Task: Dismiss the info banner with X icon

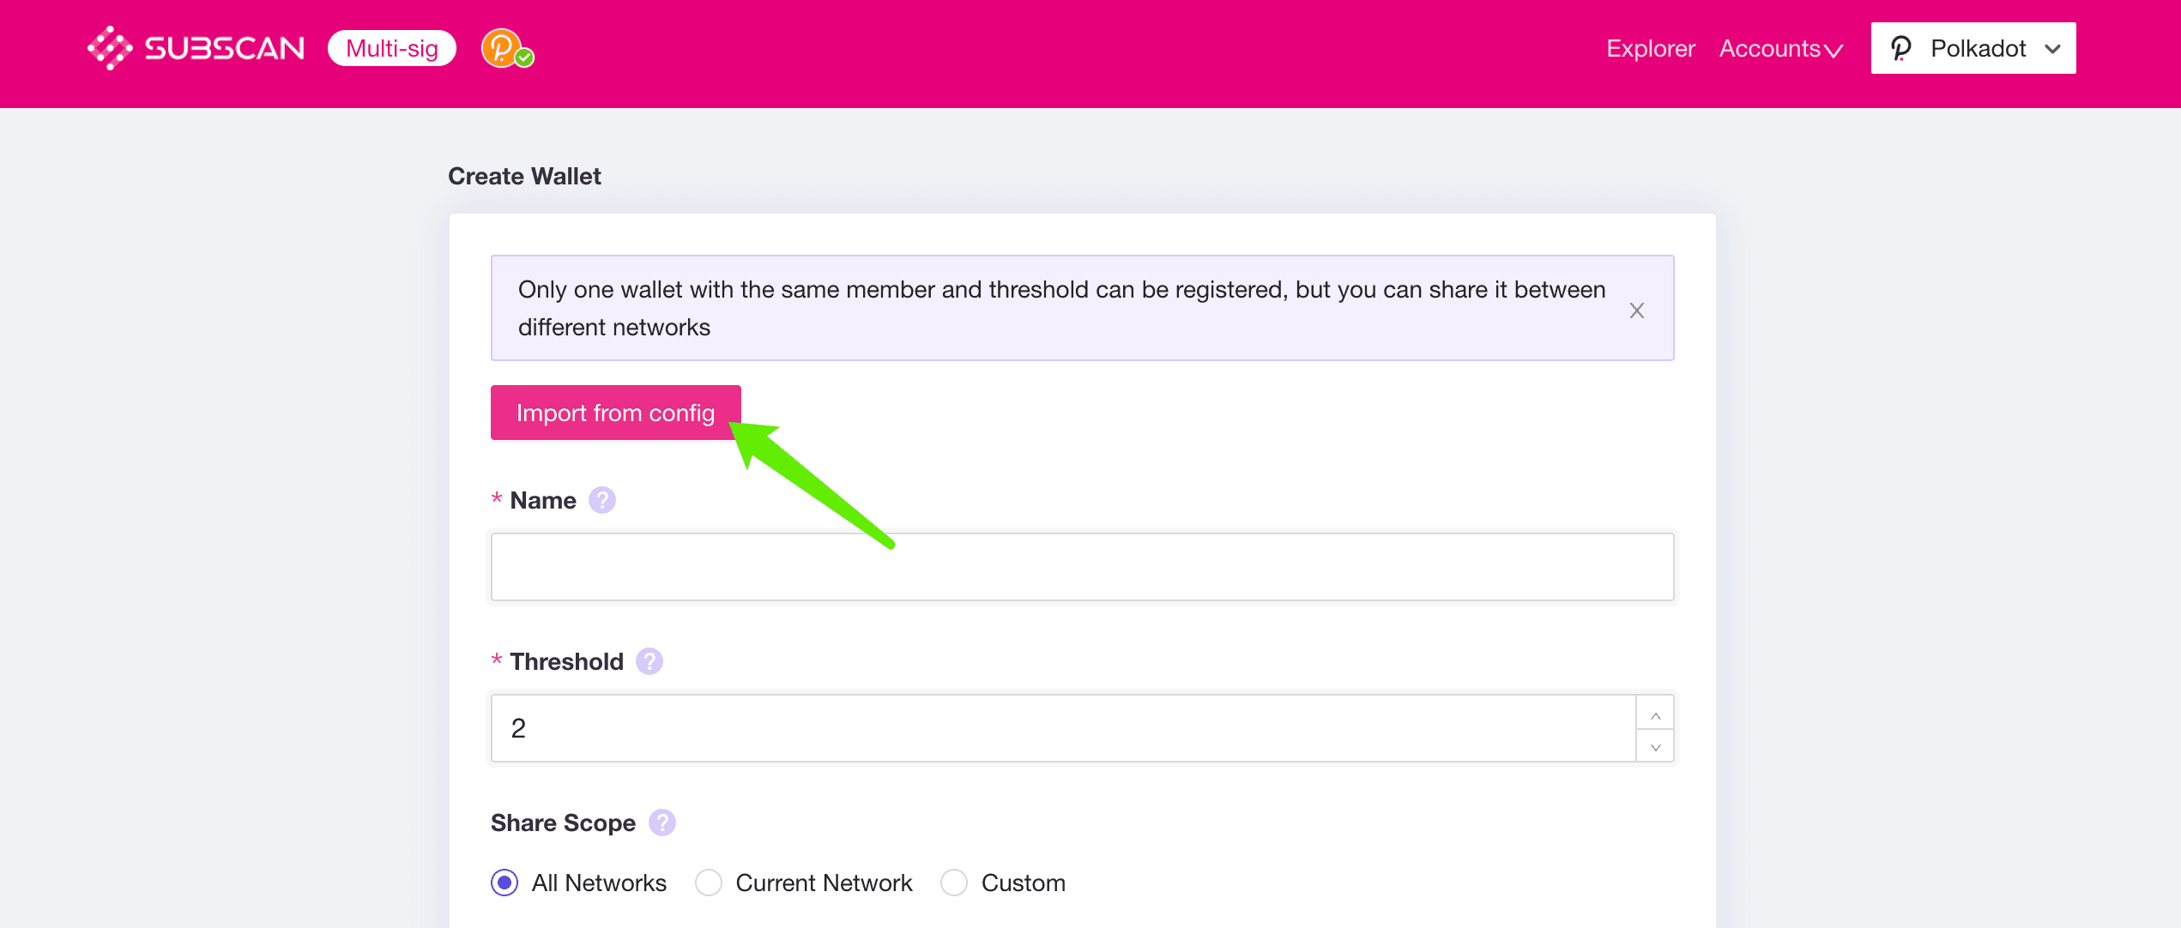Action: pos(1636,310)
